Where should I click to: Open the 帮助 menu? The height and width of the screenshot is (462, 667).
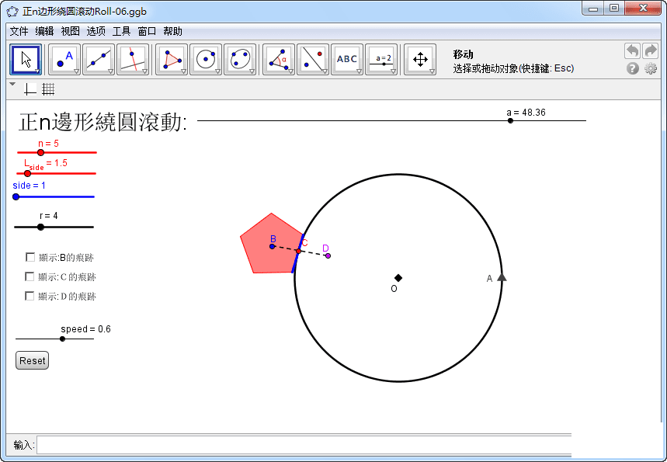(172, 31)
